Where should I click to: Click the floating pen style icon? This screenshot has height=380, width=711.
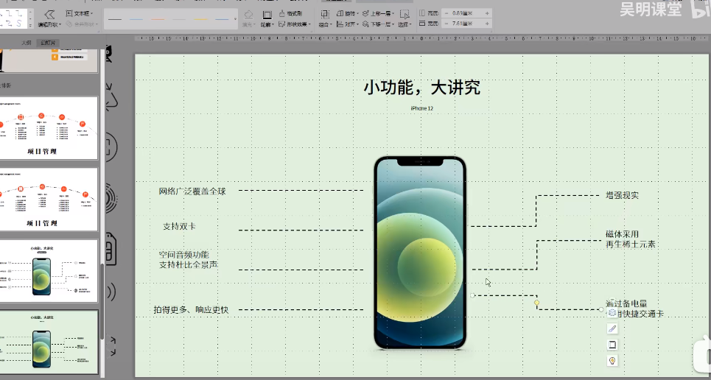[x=612, y=328]
